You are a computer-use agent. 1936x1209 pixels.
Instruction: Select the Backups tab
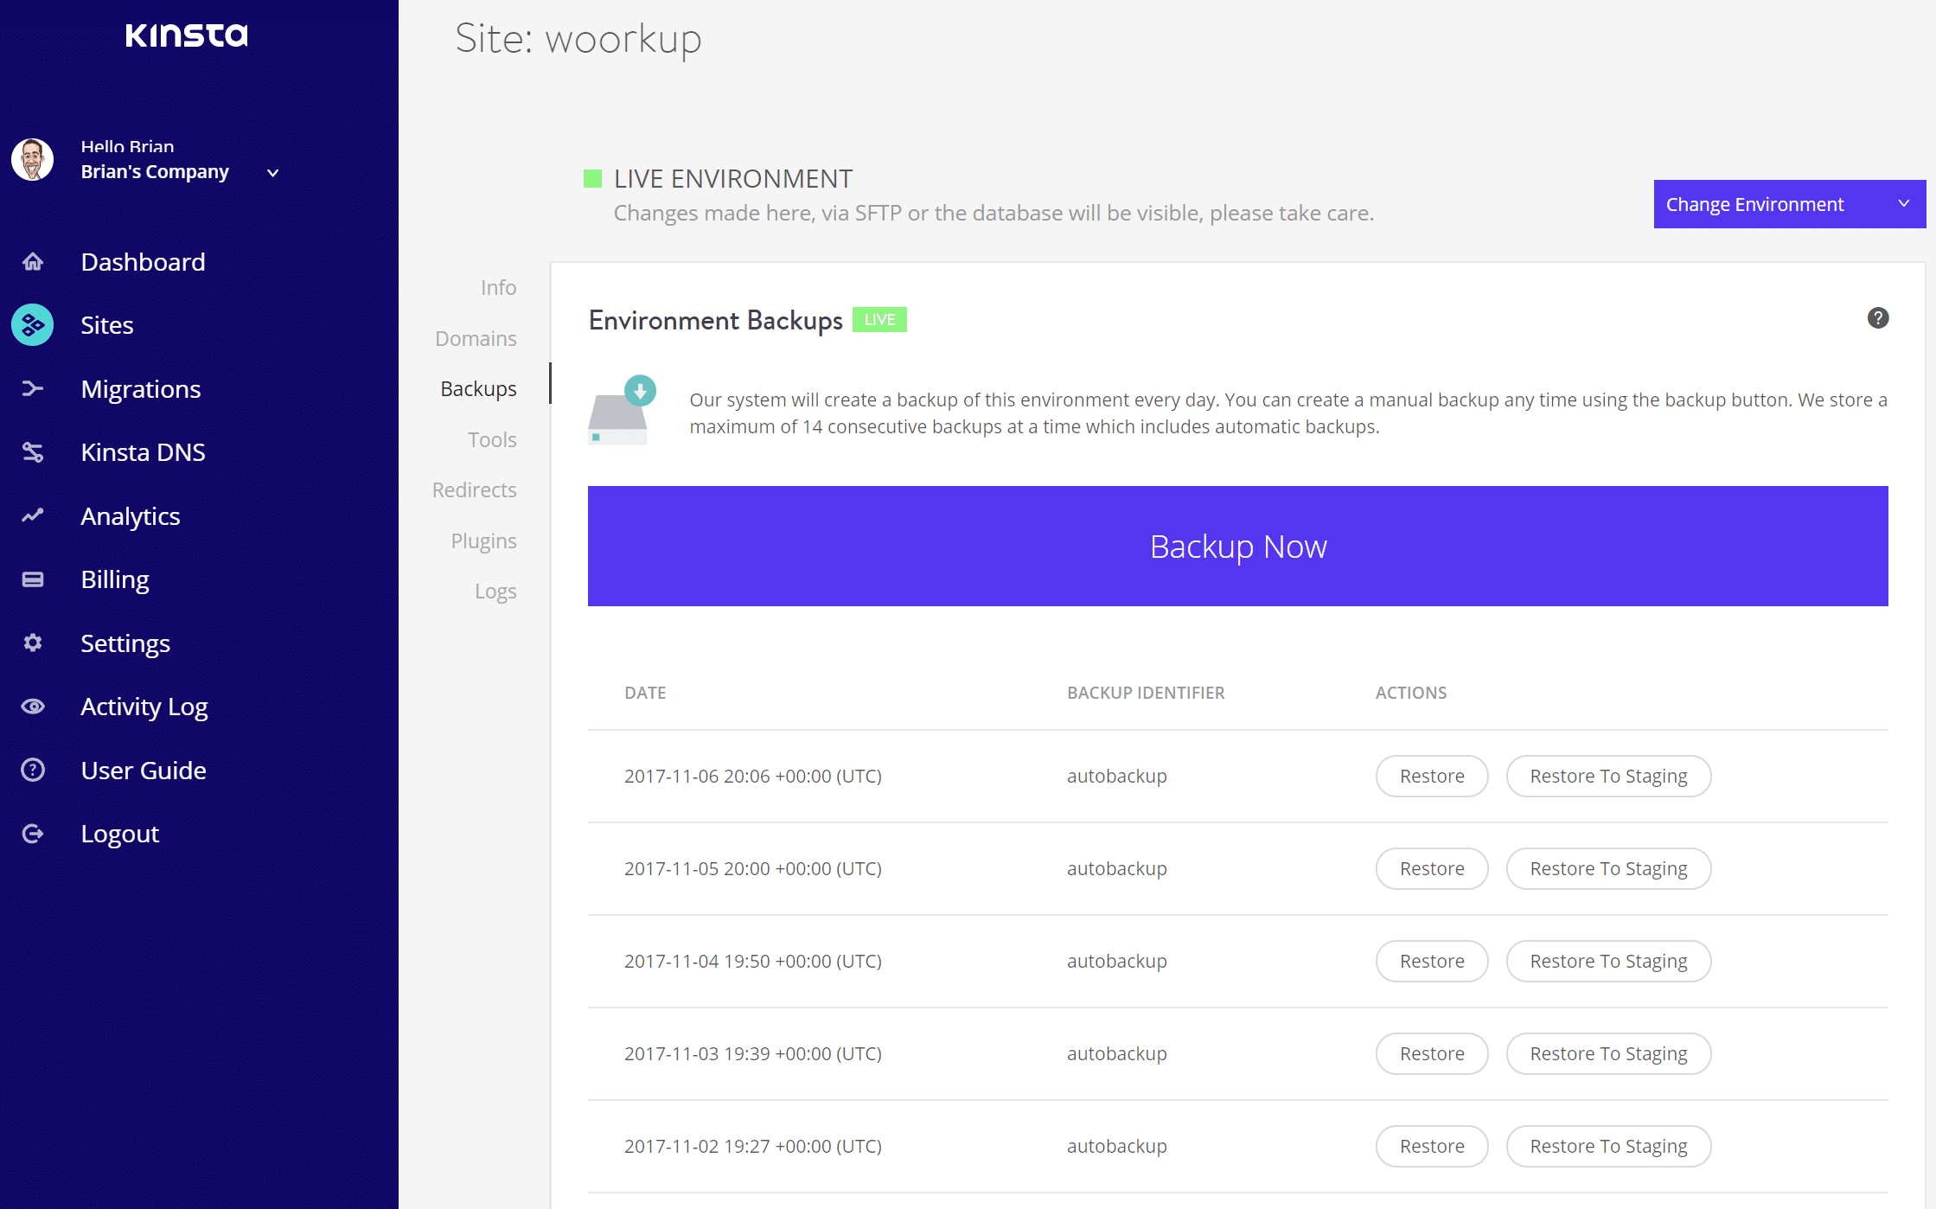(479, 388)
